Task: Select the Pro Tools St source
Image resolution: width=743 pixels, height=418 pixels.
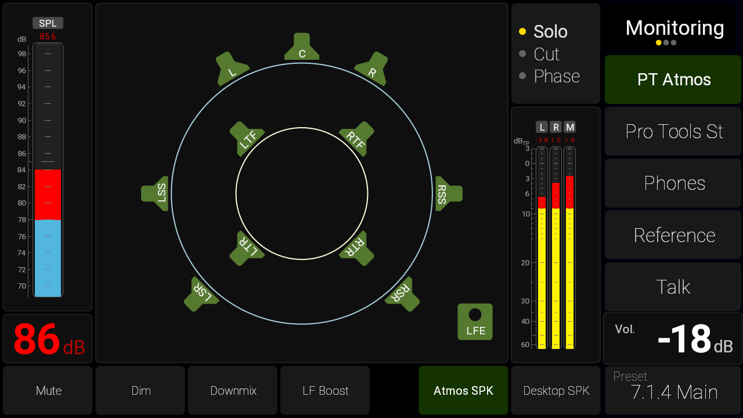Action: click(673, 131)
